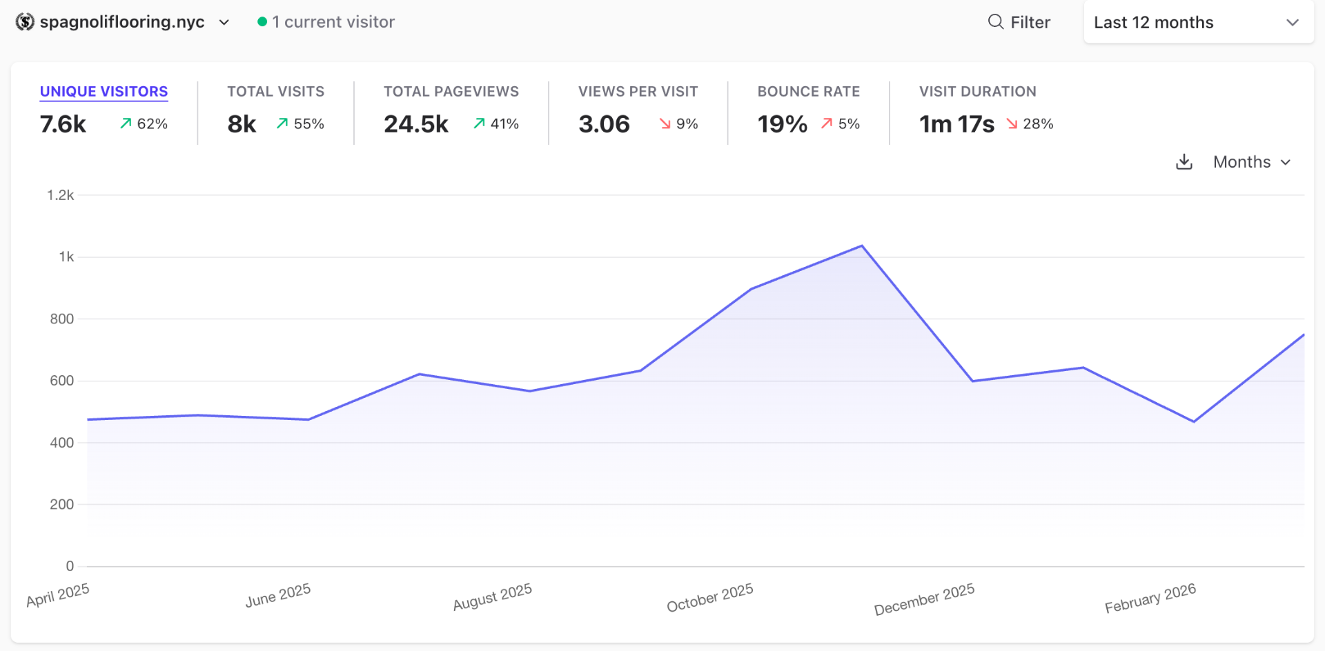Click the Bounce Rate red up-arrow icon

click(x=827, y=123)
